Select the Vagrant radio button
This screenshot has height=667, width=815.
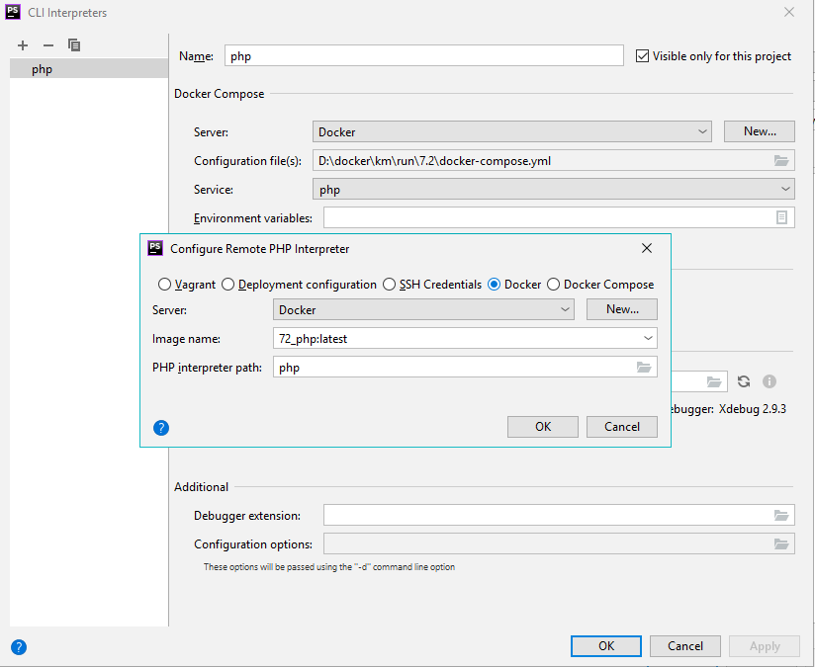click(165, 285)
